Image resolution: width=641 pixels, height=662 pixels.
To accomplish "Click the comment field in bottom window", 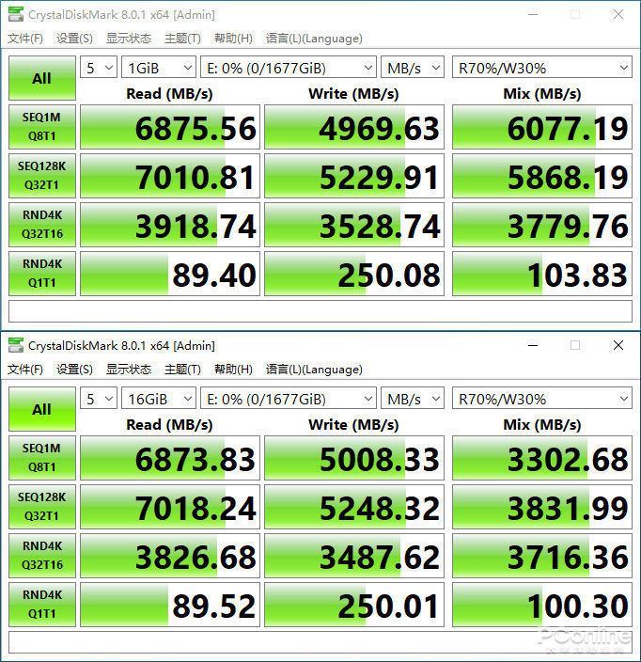I will (x=320, y=642).
